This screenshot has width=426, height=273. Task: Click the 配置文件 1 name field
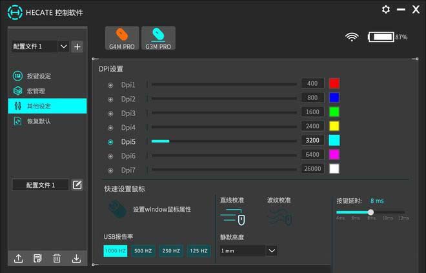(41, 185)
